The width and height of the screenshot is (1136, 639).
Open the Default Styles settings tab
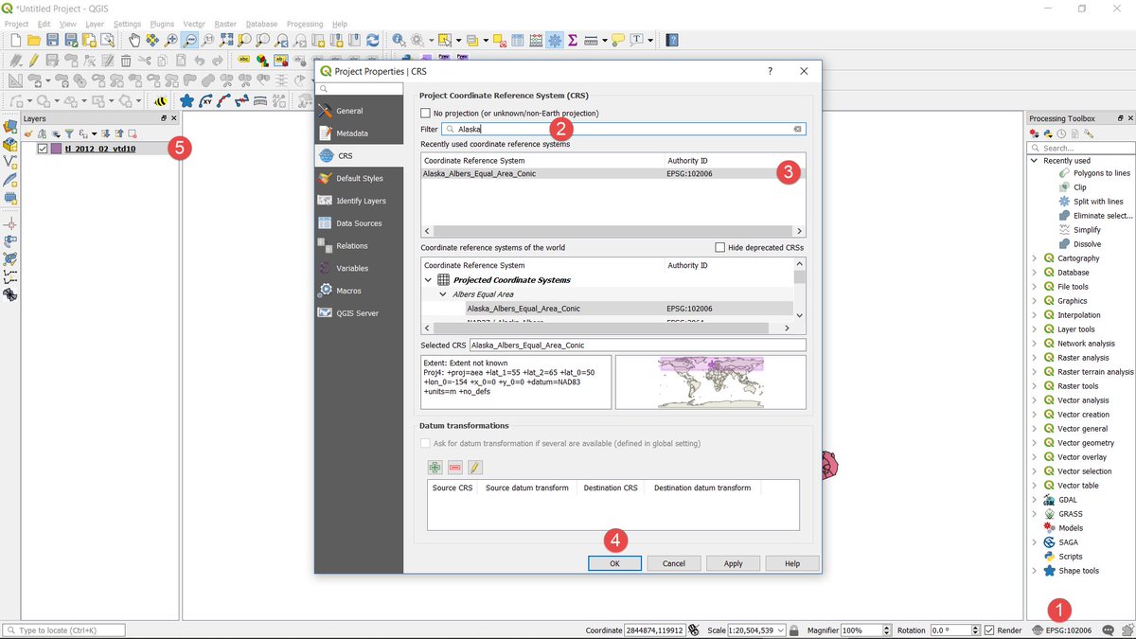tap(359, 178)
